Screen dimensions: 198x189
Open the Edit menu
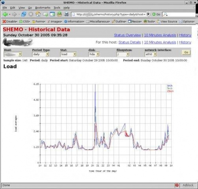click(x=13, y=7)
